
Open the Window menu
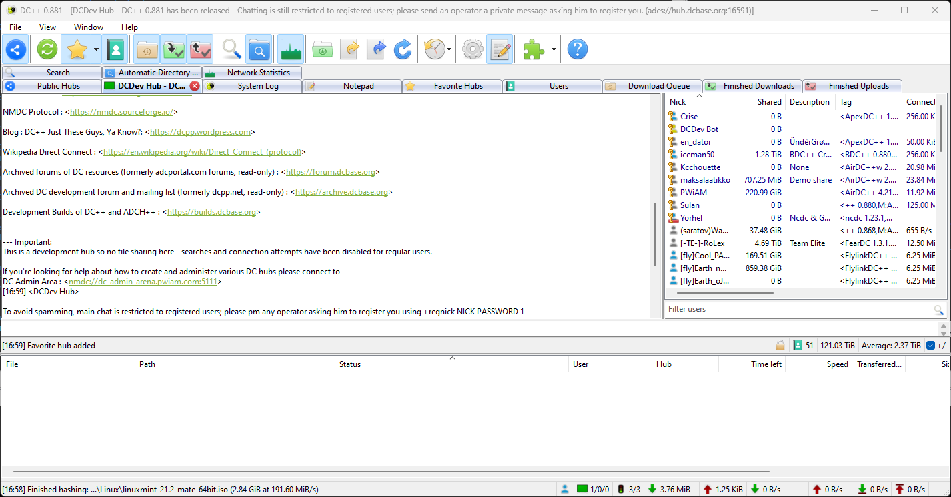coord(89,27)
